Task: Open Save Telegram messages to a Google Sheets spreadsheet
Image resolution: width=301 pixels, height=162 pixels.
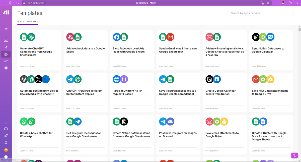Action: coord(178,92)
